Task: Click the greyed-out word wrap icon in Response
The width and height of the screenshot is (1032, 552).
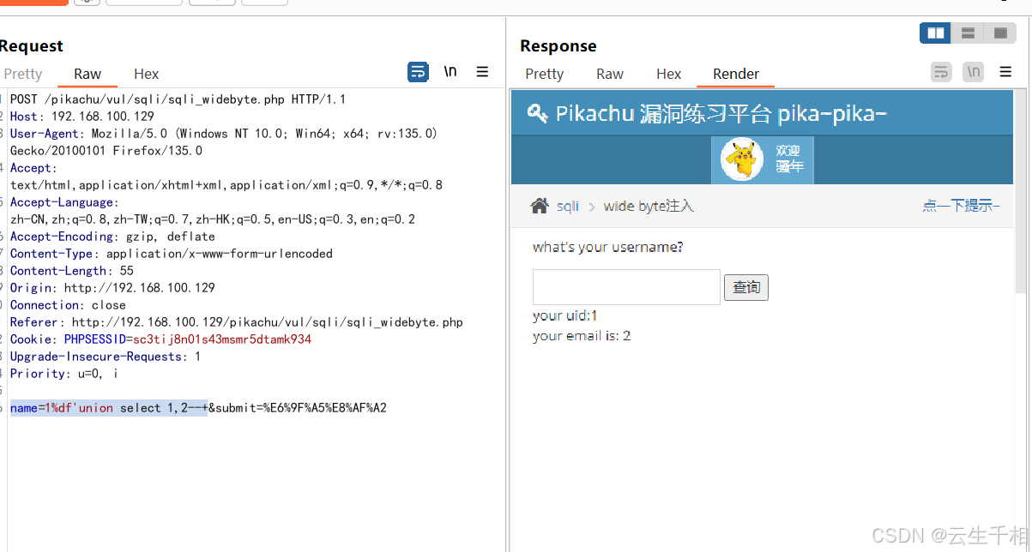Action: pyautogui.click(x=942, y=72)
